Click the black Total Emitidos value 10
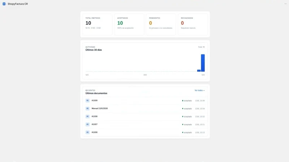289x162 pixels. point(88,23)
